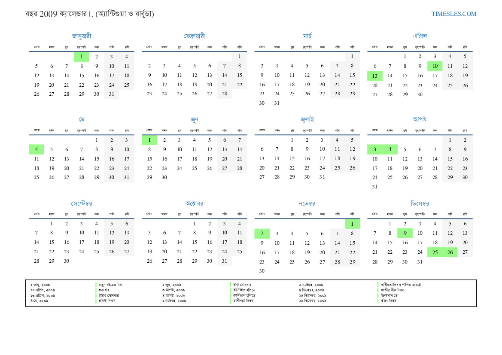
Task: Select the মে (May) month heading
Action: coord(82,119)
